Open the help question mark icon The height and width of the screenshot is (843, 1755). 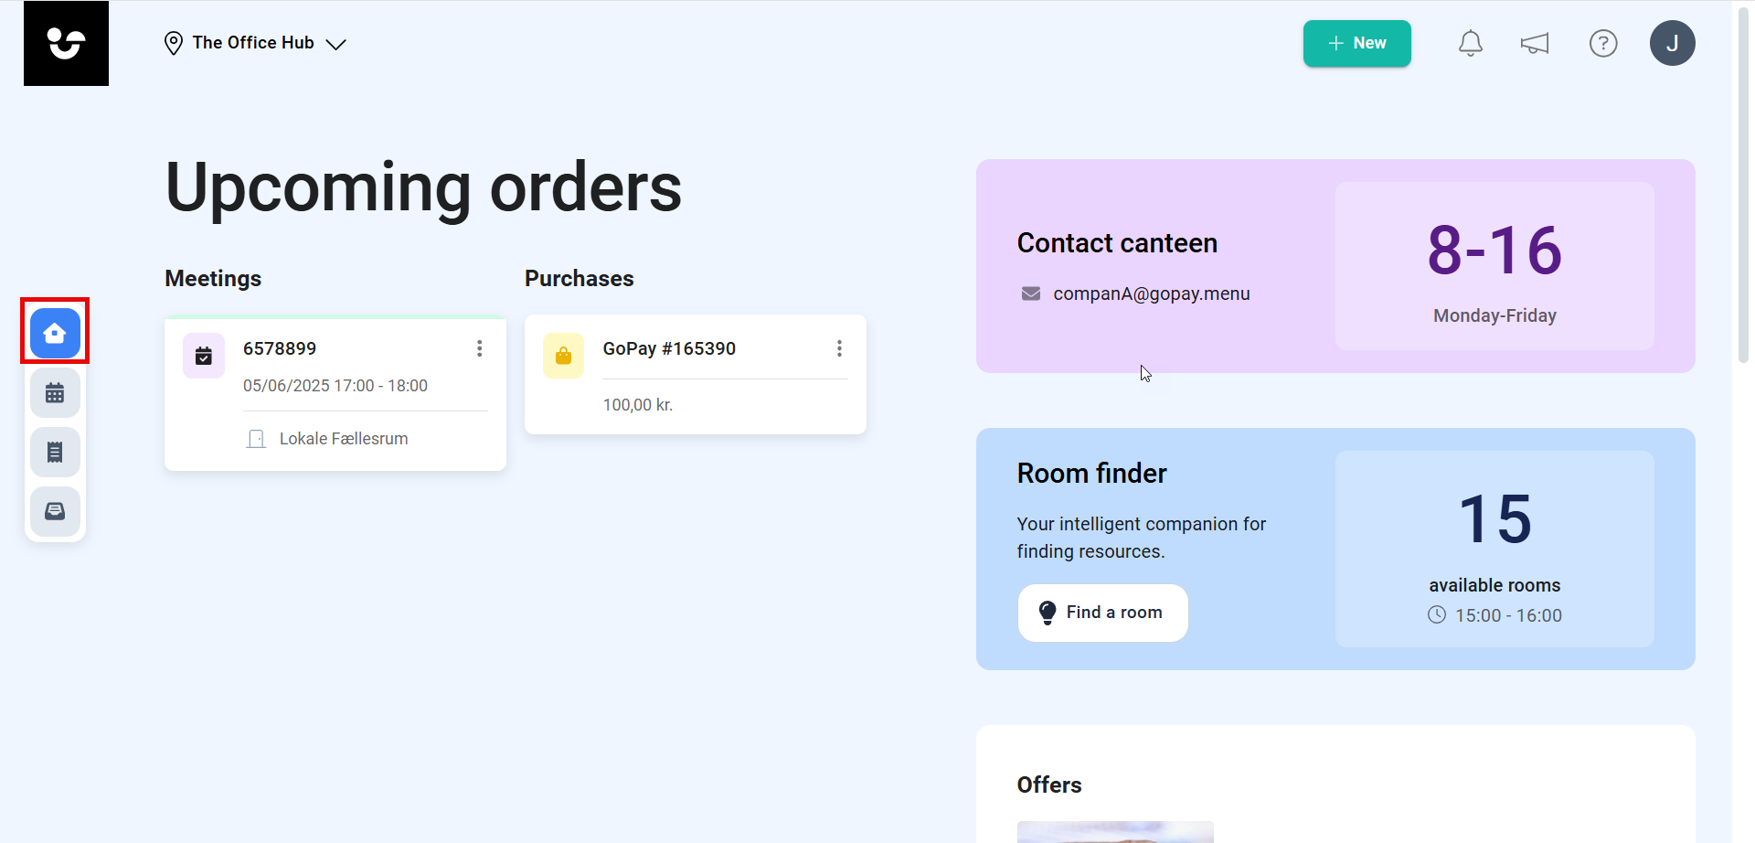pos(1603,43)
